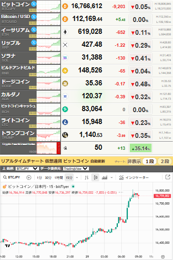Open the Bitcoin / USD row
This screenshot has width=173, height=260.
86,19
